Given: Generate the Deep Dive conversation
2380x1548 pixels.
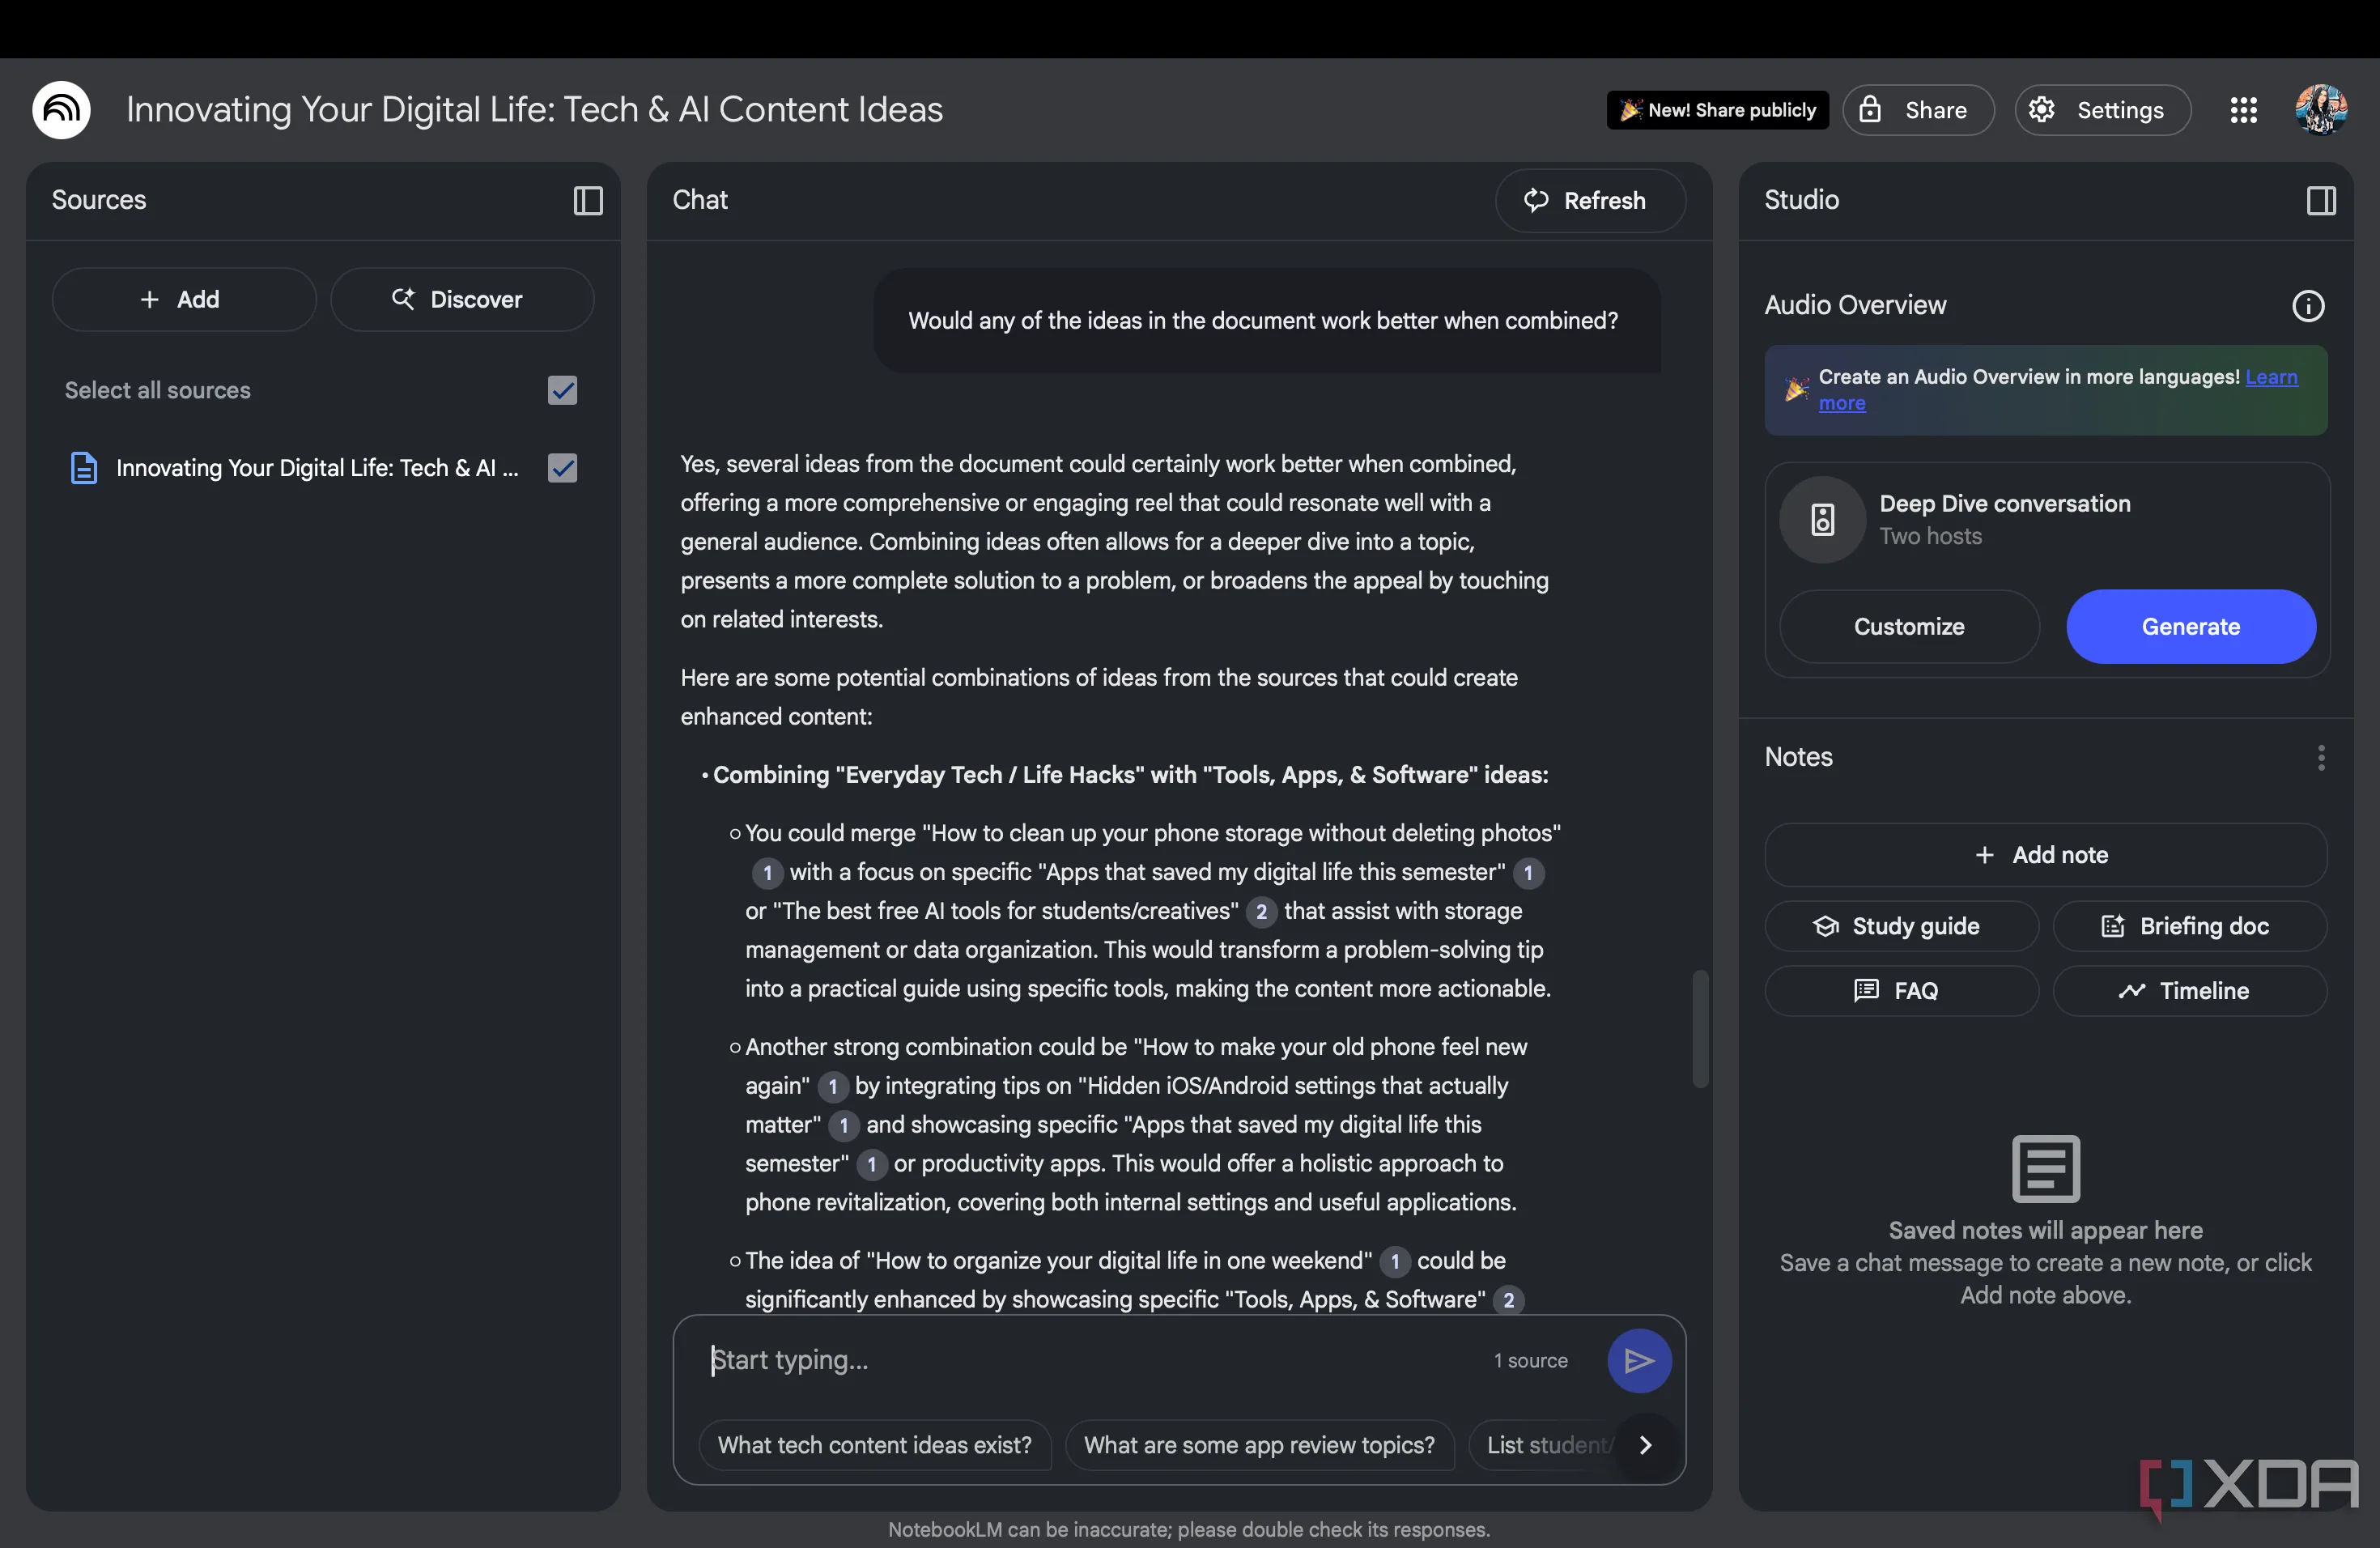Looking at the screenshot, I should click(x=2190, y=627).
